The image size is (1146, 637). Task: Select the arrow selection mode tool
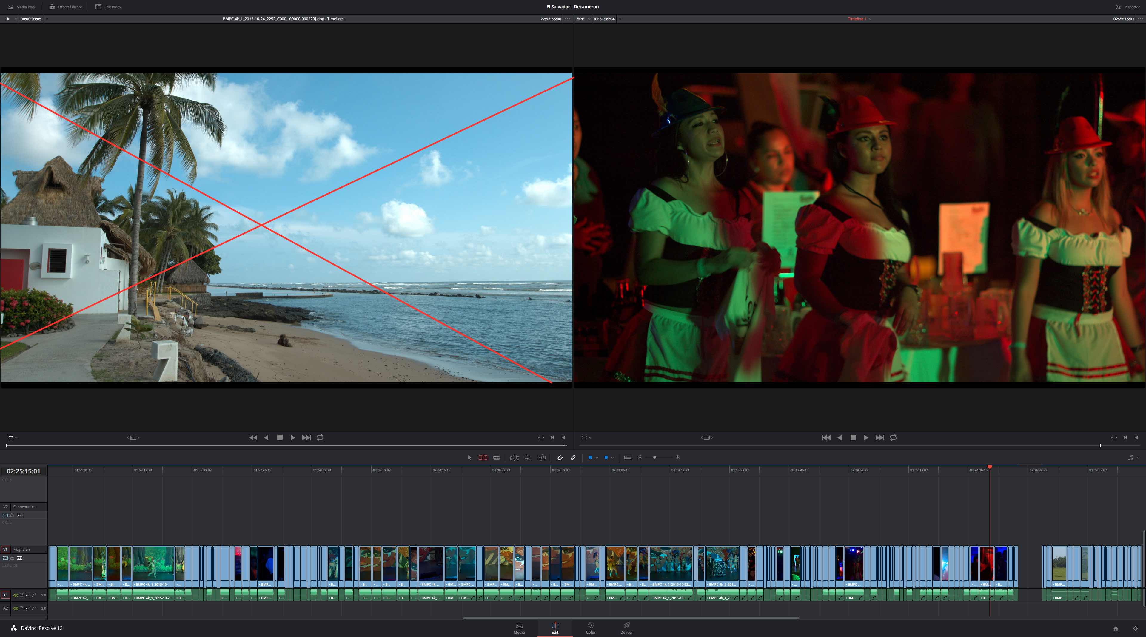click(469, 457)
